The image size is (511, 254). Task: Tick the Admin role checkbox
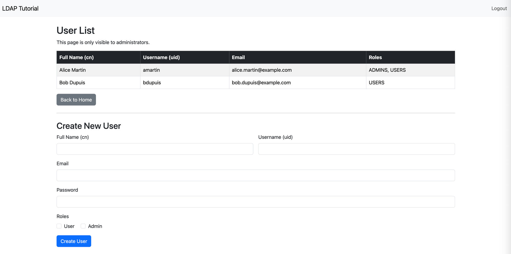(83, 226)
